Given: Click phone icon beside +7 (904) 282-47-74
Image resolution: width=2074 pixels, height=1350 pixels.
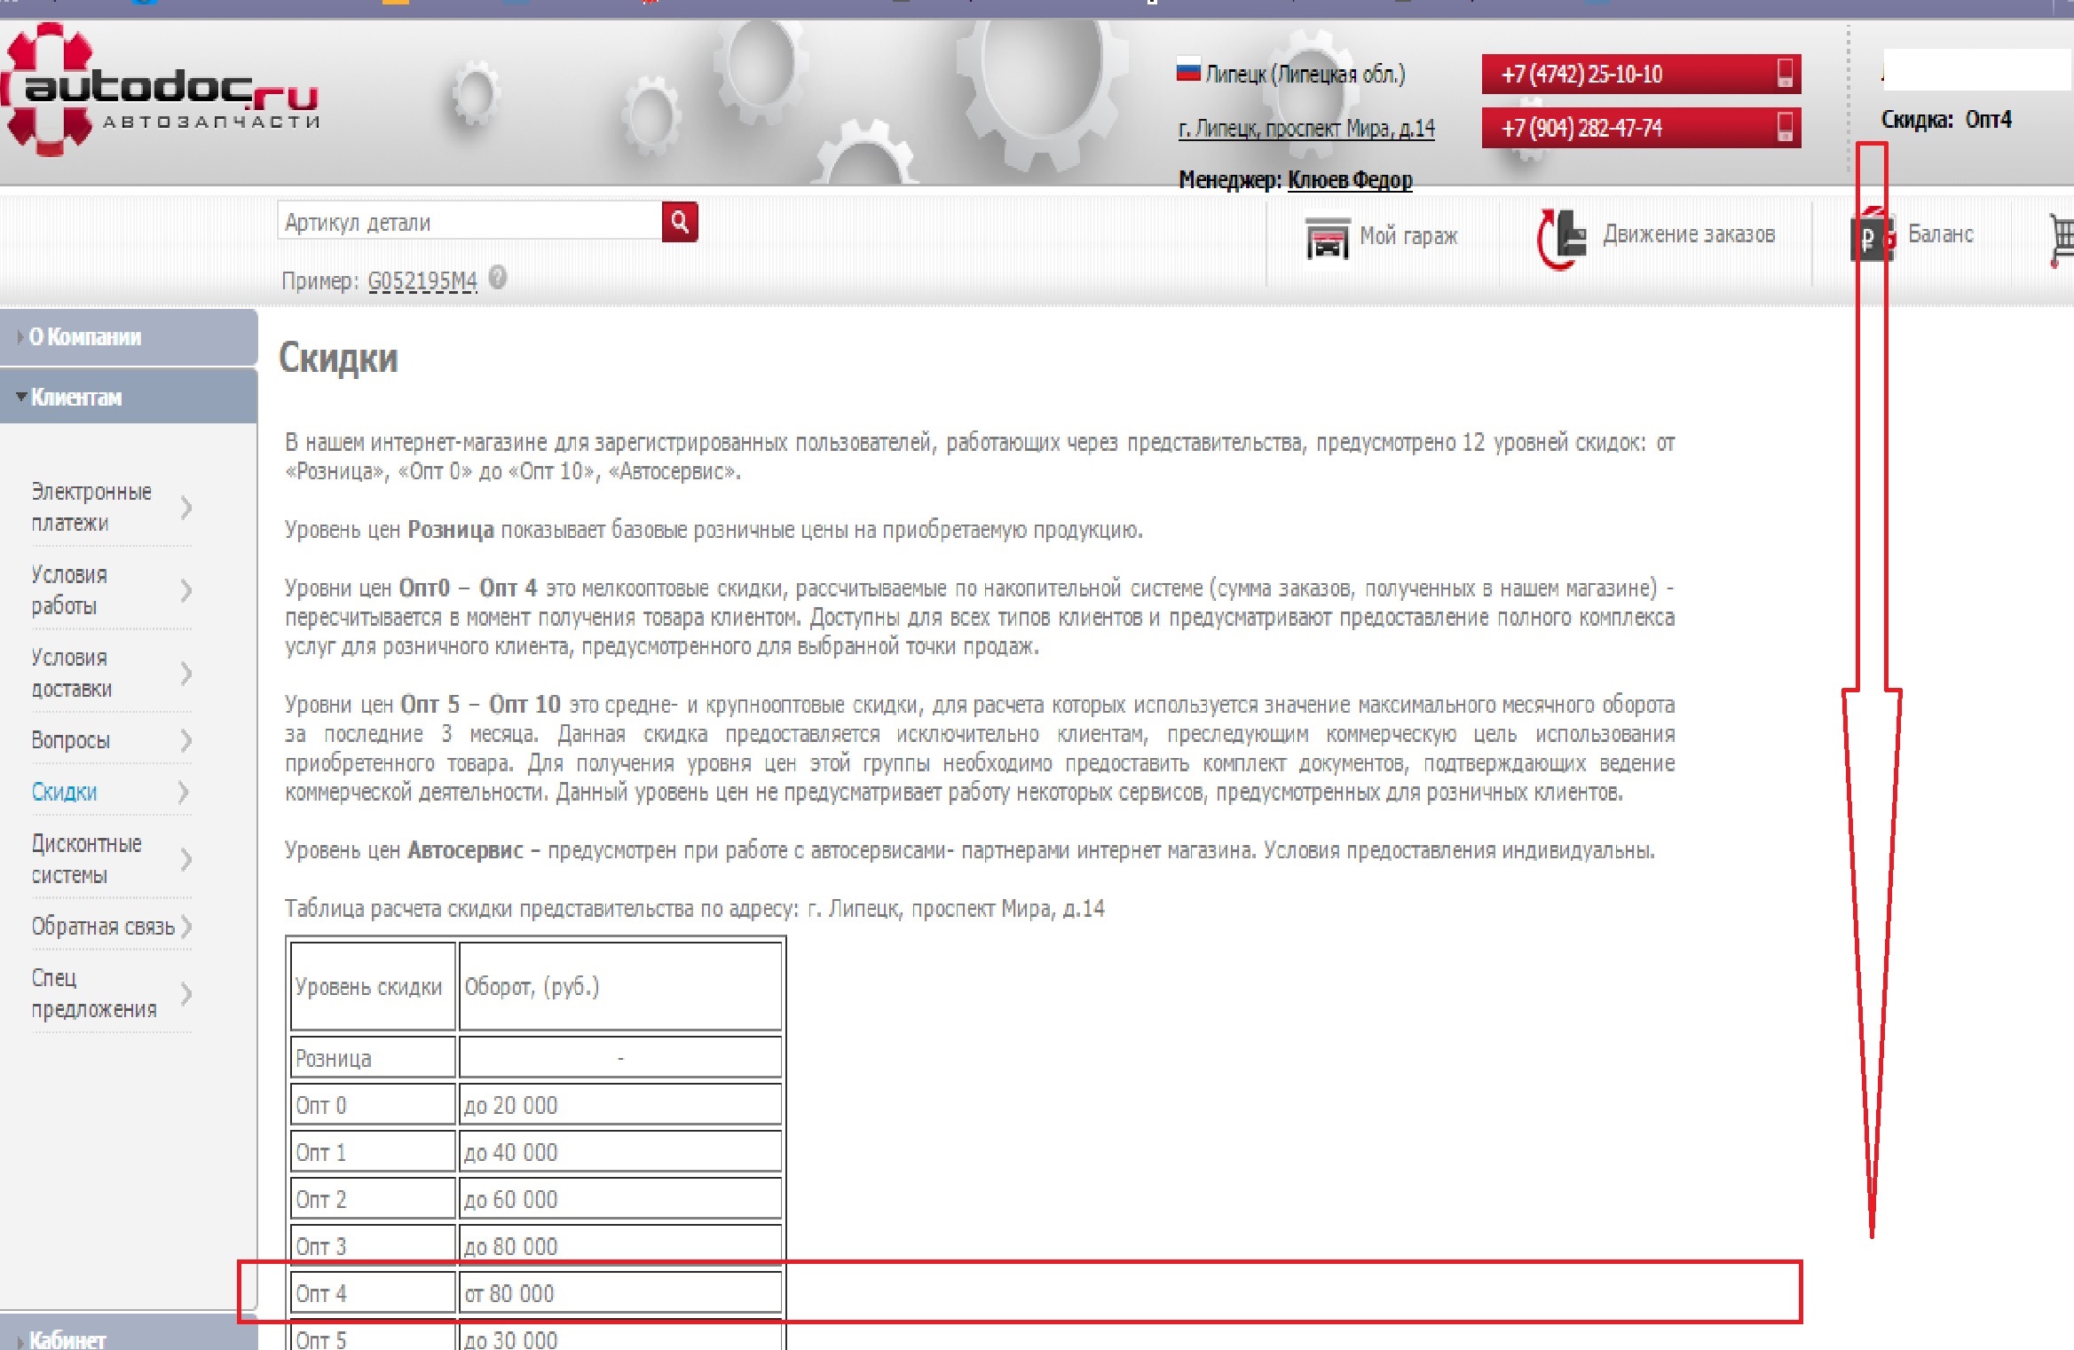Looking at the screenshot, I should pyautogui.click(x=1785, y=127).
